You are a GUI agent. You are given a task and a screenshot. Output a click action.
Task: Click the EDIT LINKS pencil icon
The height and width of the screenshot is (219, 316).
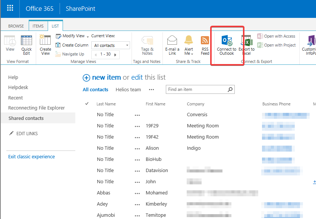(x=11, y=133)
